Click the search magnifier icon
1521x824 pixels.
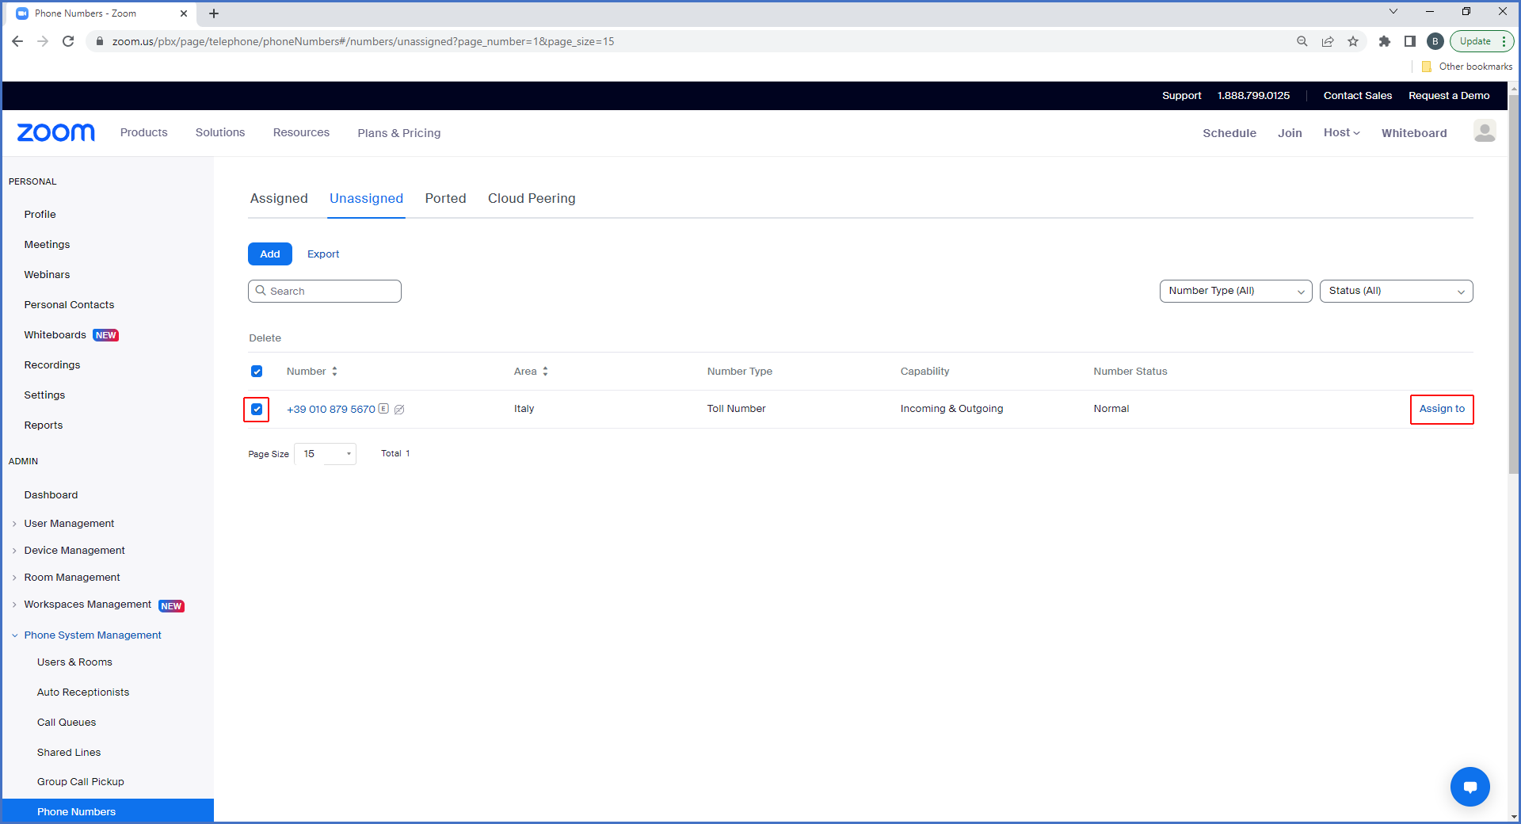(261, 291)
